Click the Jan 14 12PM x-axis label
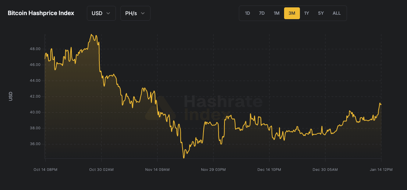The image size is (407, 190). pos(381,169)
